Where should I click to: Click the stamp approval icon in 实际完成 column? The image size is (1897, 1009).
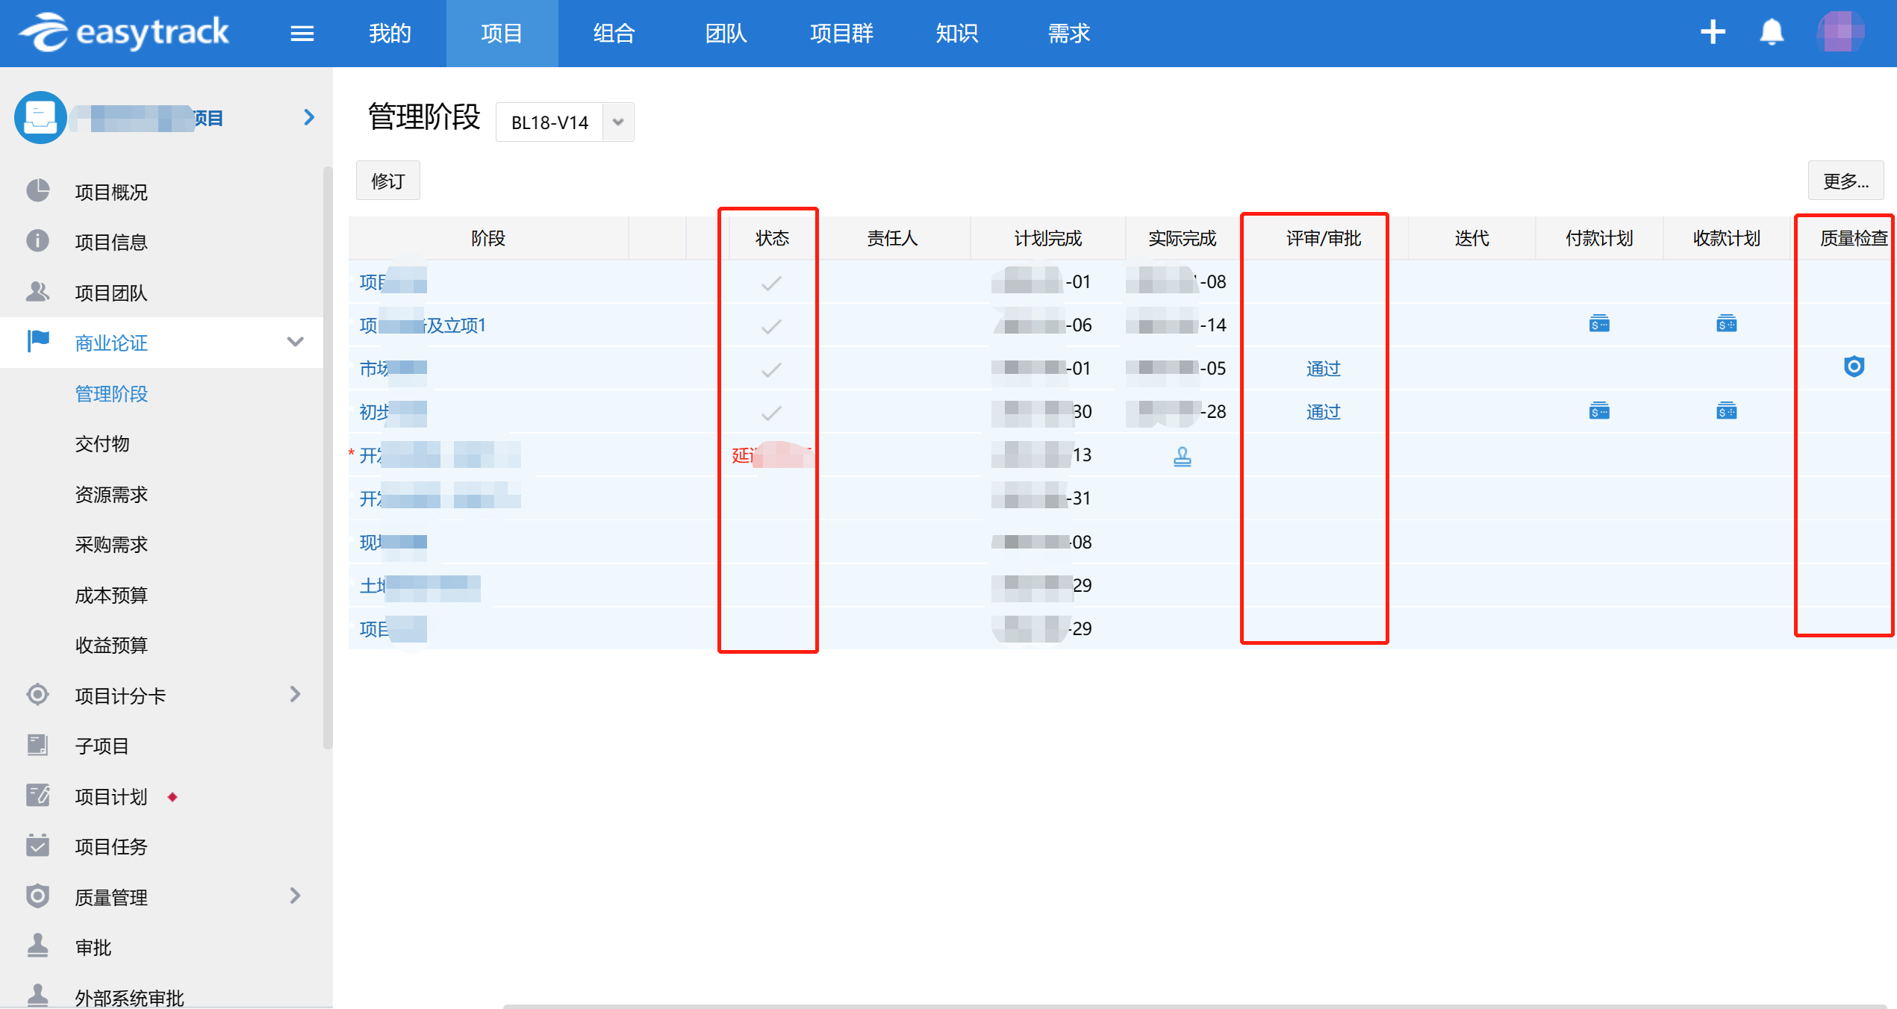click(1182, 456)
